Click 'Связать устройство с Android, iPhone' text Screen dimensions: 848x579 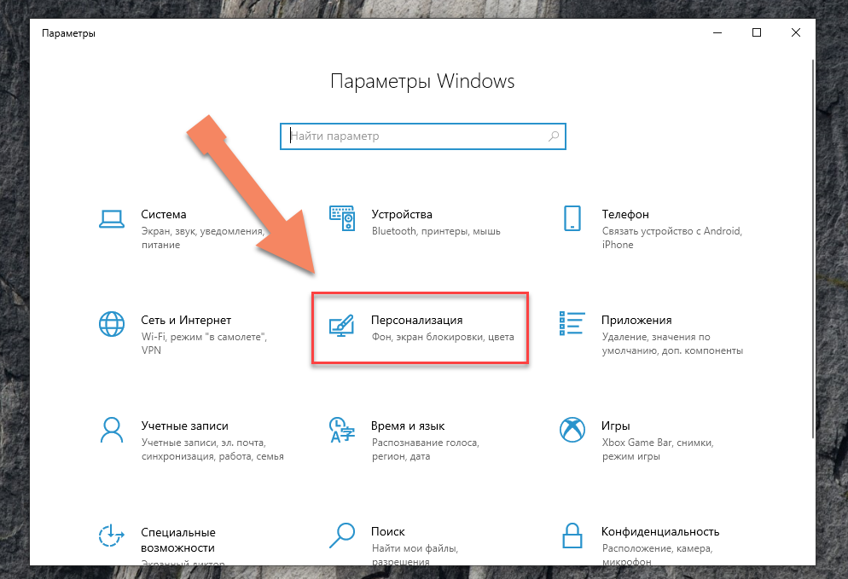coord(671,238)
